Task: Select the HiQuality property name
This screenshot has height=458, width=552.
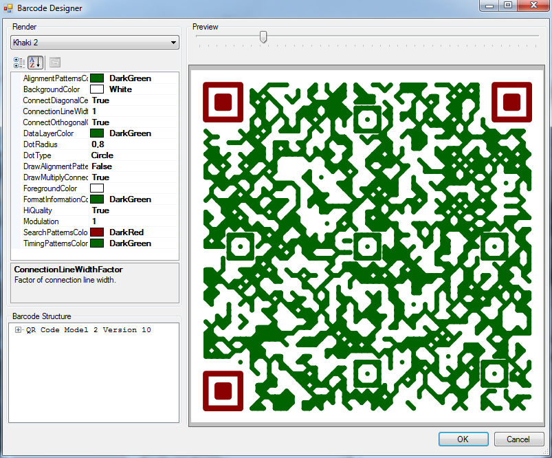Action: [38, 210]
